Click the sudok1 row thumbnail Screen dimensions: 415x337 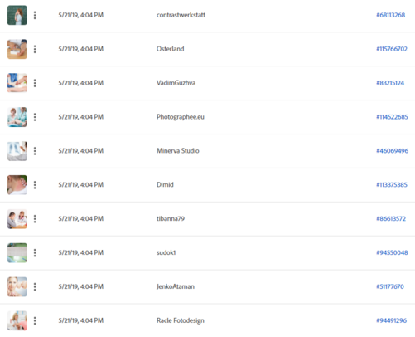point(17,253)
